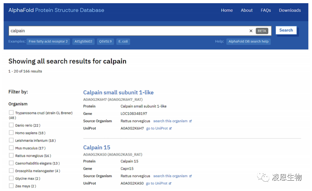Tick Trypanosoma cruzi organism filter

pyautogui.click(x=11, y=113)
